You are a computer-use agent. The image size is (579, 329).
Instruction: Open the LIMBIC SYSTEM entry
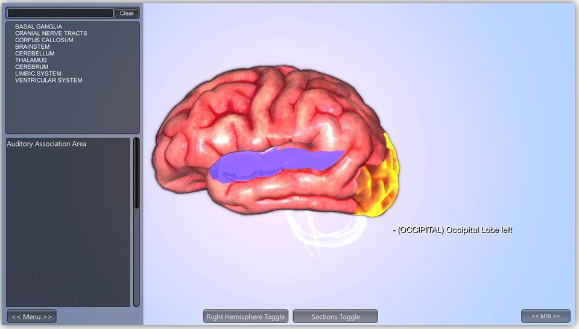click(x=38, y=74)
